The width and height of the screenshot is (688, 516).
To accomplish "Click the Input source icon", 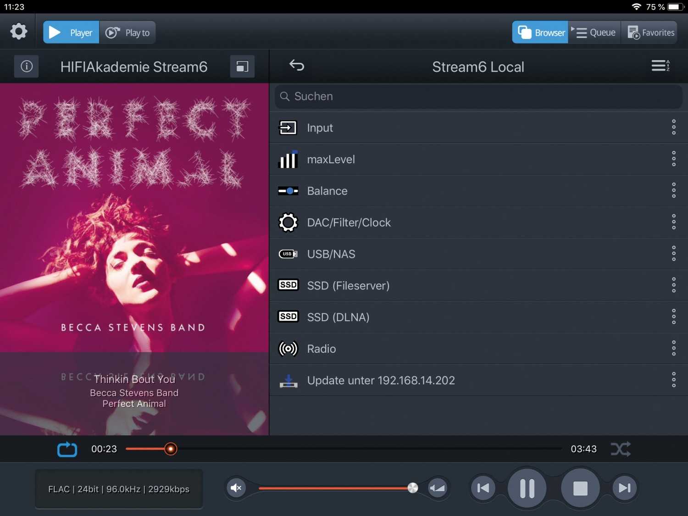I will coord(288,128).
